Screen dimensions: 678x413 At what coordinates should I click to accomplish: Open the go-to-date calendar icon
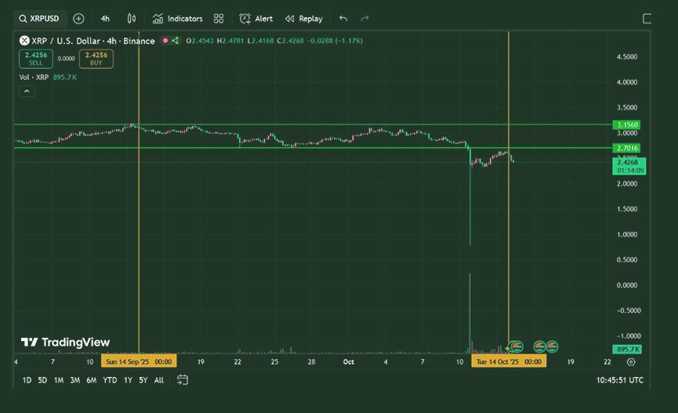[183, 380]
